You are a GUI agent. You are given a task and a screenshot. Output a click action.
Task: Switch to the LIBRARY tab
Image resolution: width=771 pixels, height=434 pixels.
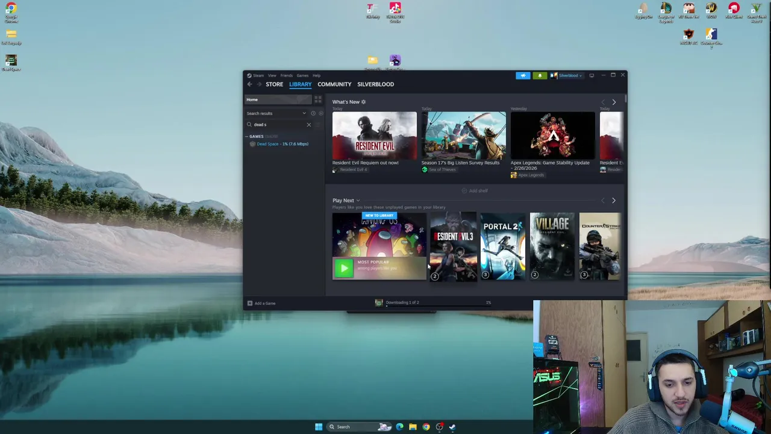(x=301, y=84)
